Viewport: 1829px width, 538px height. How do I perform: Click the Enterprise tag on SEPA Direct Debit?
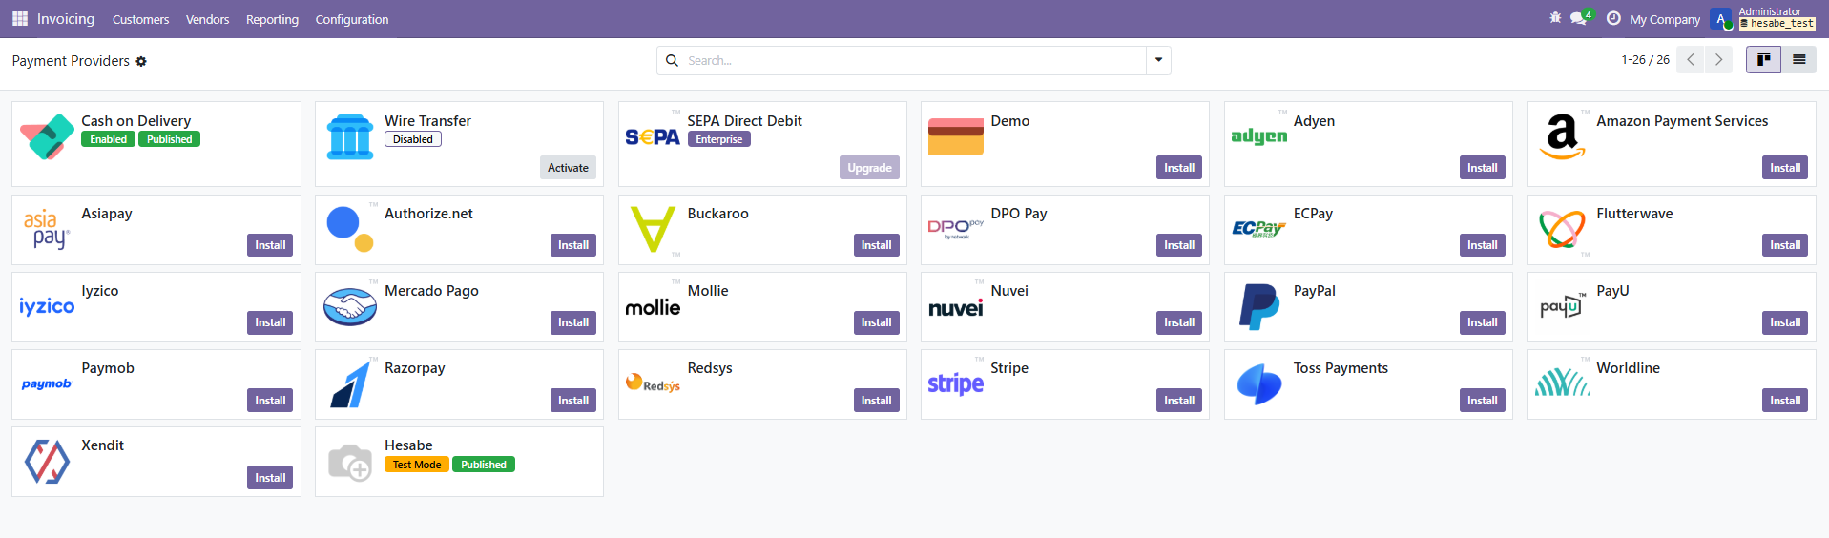pos(718,139)
